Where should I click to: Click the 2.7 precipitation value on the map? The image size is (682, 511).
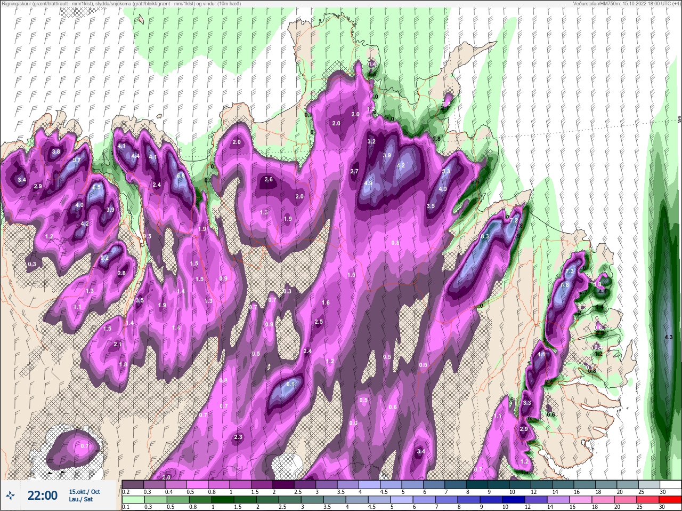354,172
